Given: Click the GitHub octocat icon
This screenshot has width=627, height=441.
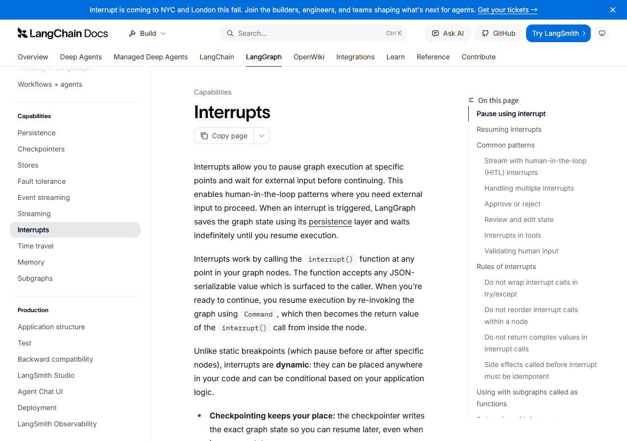Looking at the screenshot, I should click(485, 33).
